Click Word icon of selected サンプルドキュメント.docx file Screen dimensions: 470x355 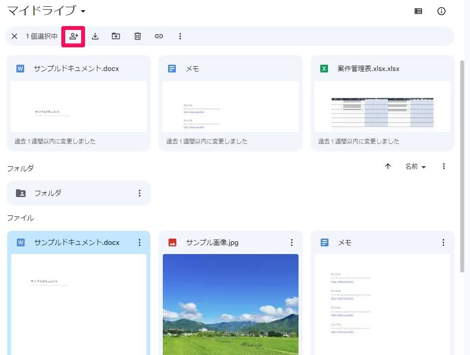[21, 242]
